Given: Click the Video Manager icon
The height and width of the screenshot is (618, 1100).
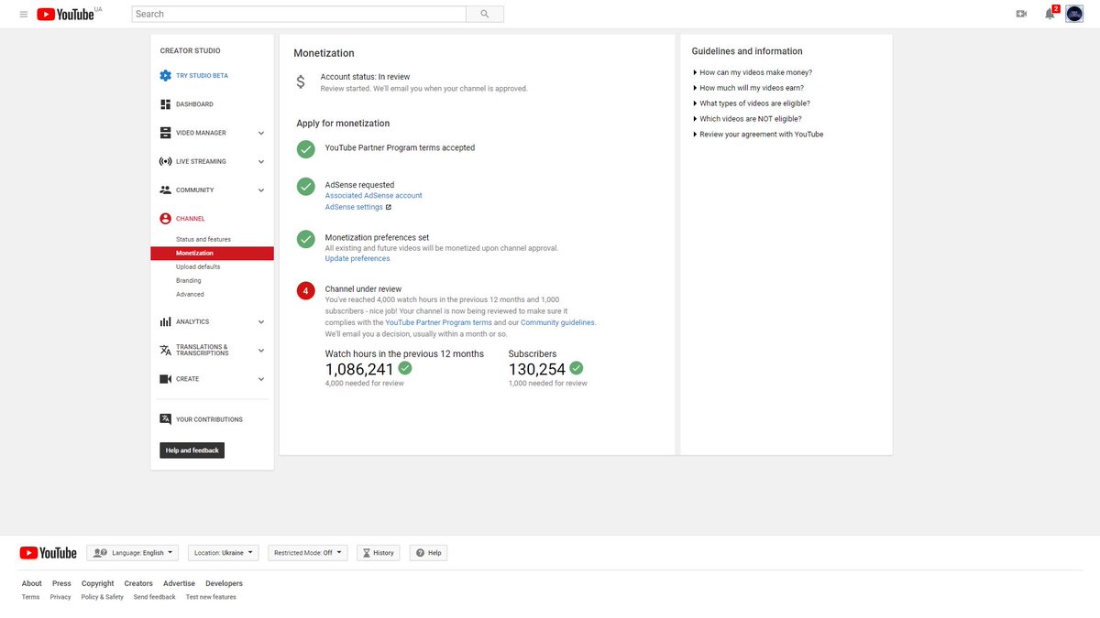Looking at the screenshot, I should pos(165,133).
